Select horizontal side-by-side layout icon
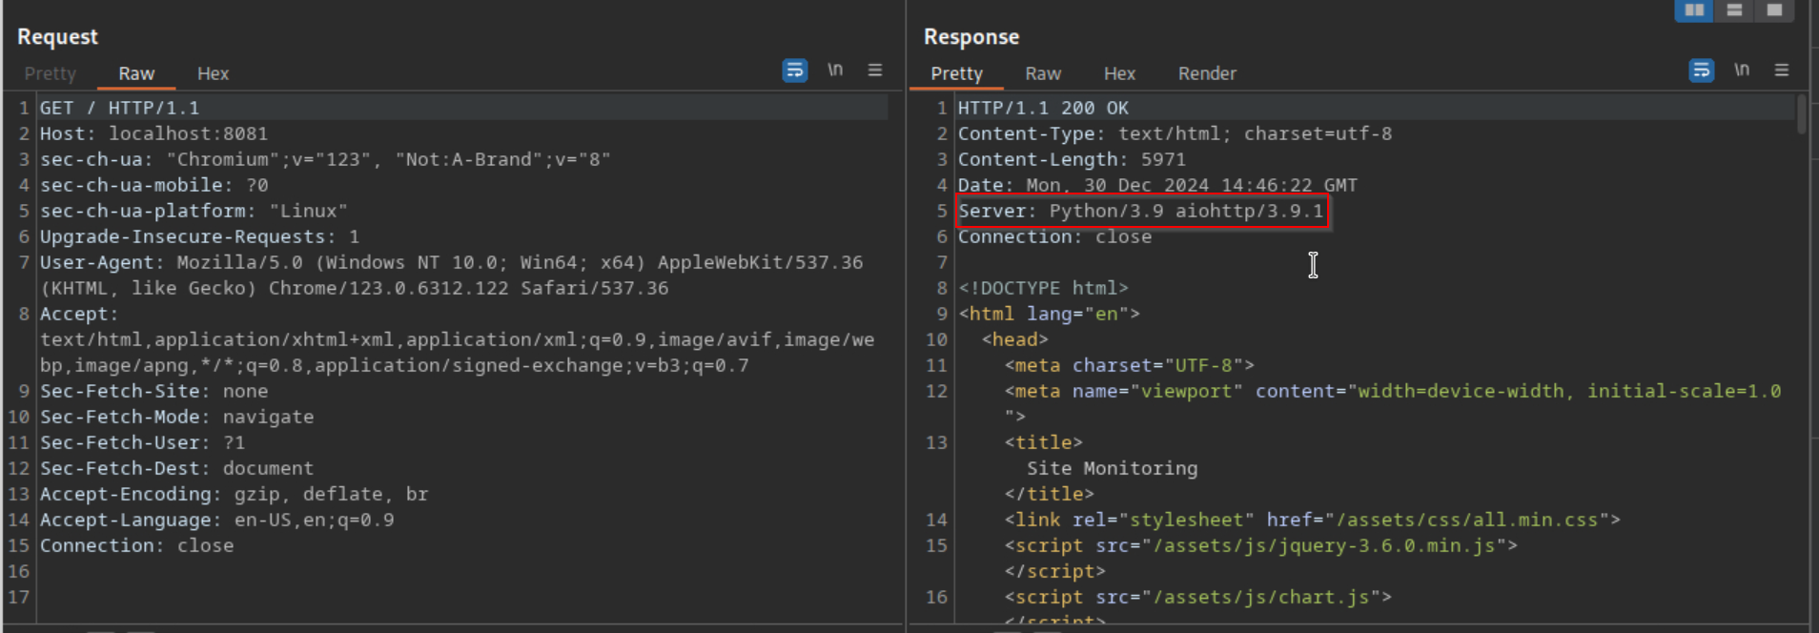1819x633 pixels. [1694, 10]
